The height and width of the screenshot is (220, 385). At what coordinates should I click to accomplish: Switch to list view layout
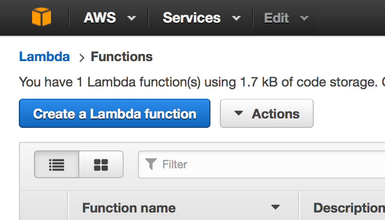57,164
